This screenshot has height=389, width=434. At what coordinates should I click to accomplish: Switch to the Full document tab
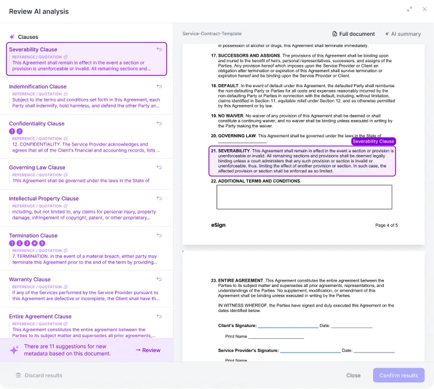(x=354, y=34)
